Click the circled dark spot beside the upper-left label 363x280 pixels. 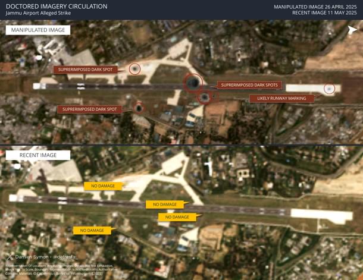click(134, 69)
